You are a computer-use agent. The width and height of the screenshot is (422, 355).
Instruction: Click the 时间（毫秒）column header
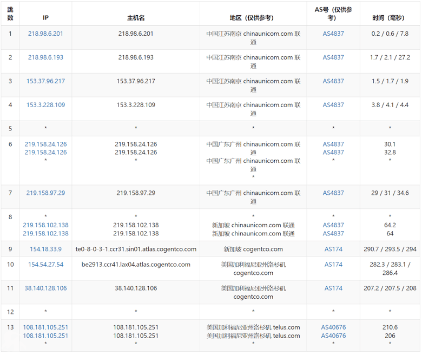tap(390, 18)
